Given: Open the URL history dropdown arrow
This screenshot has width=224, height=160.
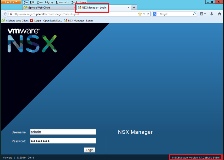Looking at the screenshot, I should [144, 14].
